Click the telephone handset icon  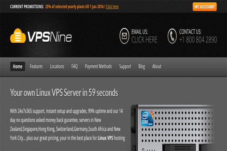click(172, 36)
